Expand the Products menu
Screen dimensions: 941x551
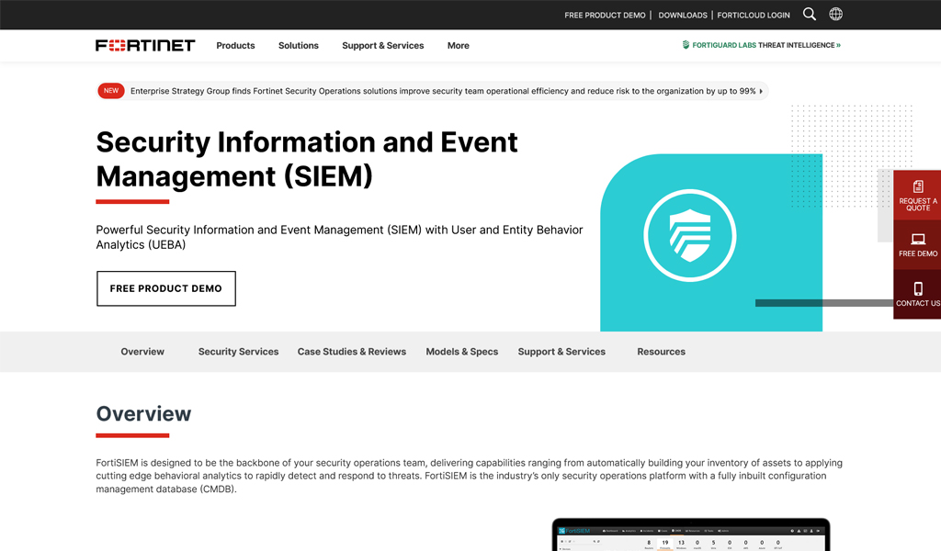(235, 45)
